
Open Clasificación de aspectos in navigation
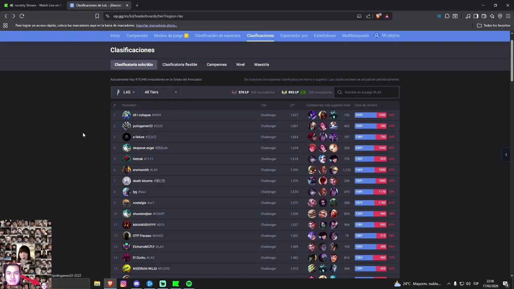pos(218,35)
